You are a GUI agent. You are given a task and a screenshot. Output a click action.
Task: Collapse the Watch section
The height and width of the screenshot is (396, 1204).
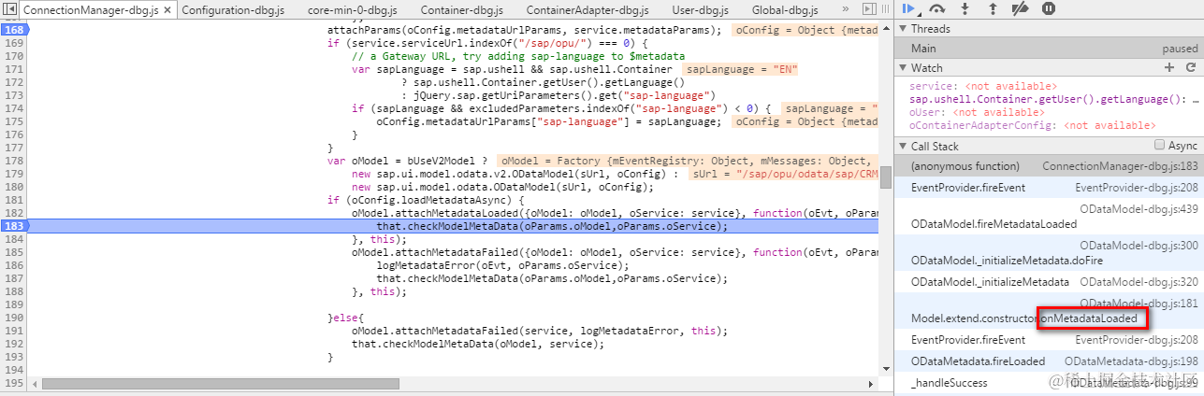pyautogui.click(x=904, y=68)
